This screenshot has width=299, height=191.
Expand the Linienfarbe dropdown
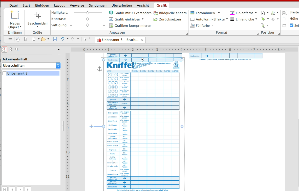tap(256, 13)
